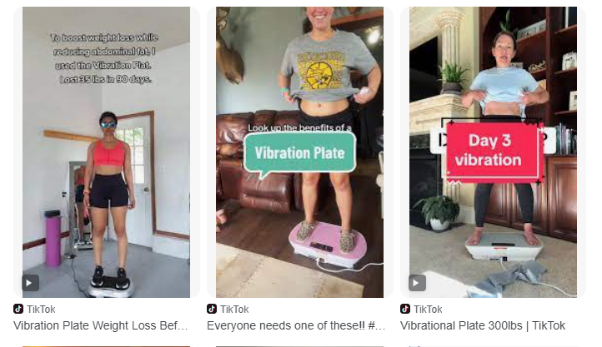Click TikTok logo icon under third video
Screen dimensions: 602x347
405,309
